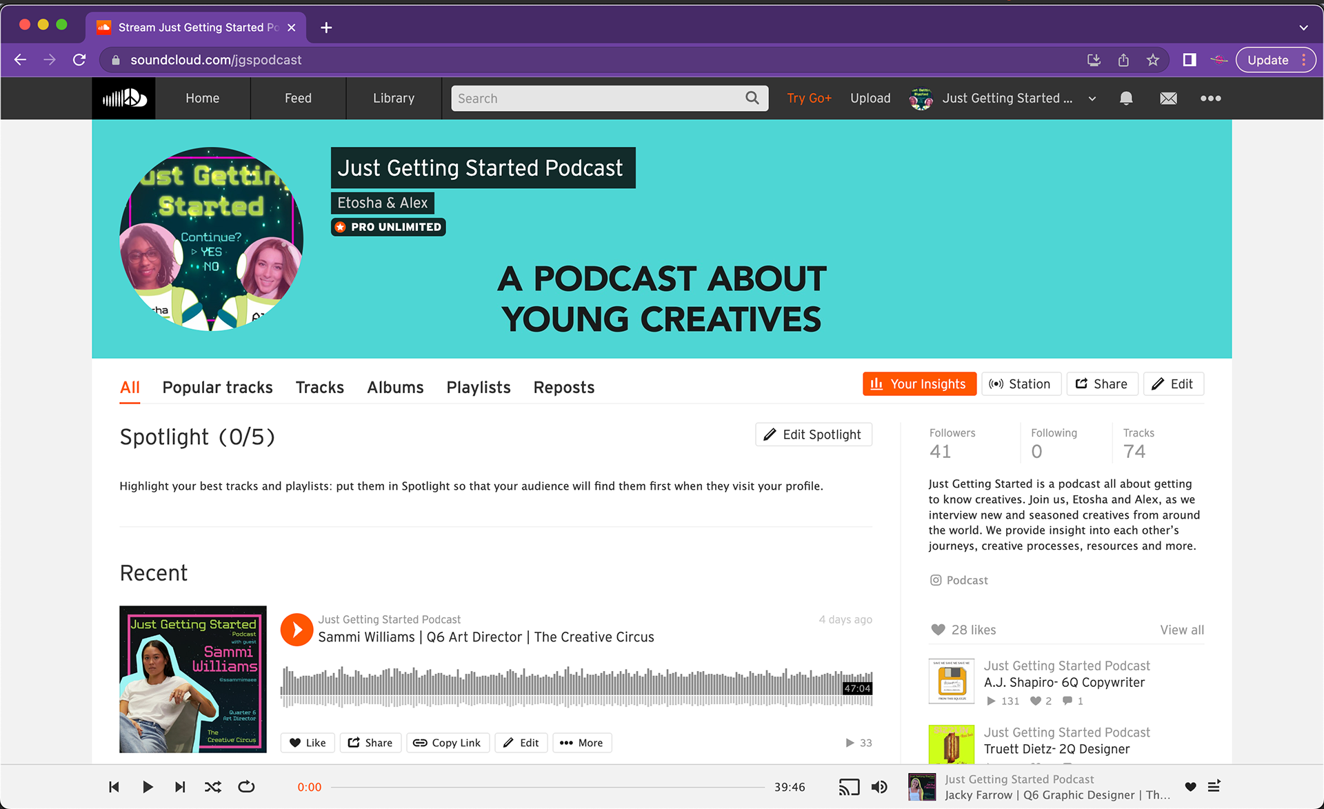The image size is (1324, 809).
Task: Switch to the Popular tracks tab
Action: [x=217, y=388]
